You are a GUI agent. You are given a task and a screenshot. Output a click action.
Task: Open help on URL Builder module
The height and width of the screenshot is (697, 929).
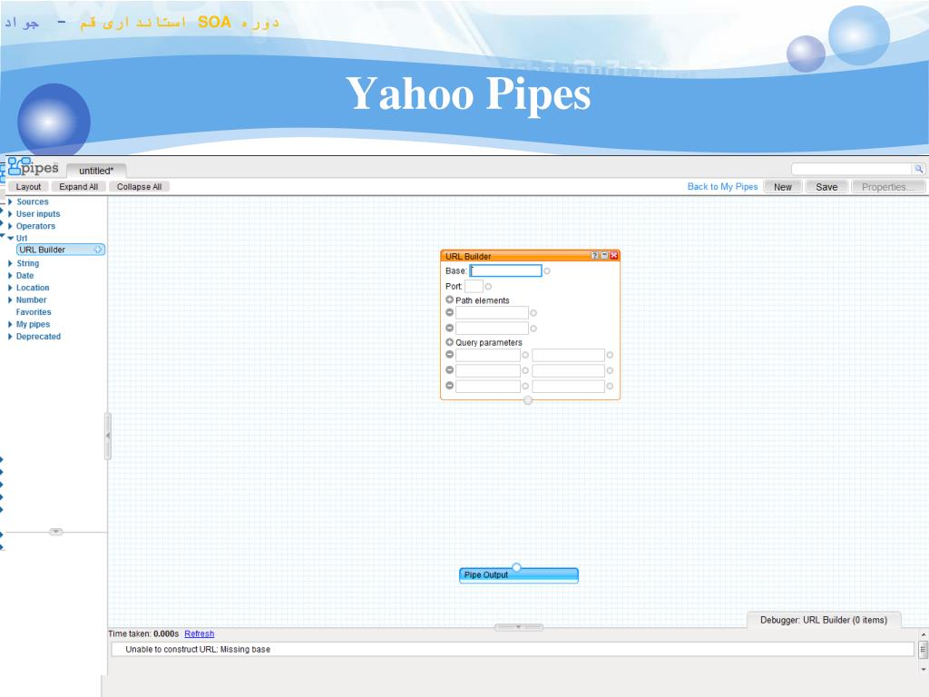pyautogui.click(x=594, y=255)
